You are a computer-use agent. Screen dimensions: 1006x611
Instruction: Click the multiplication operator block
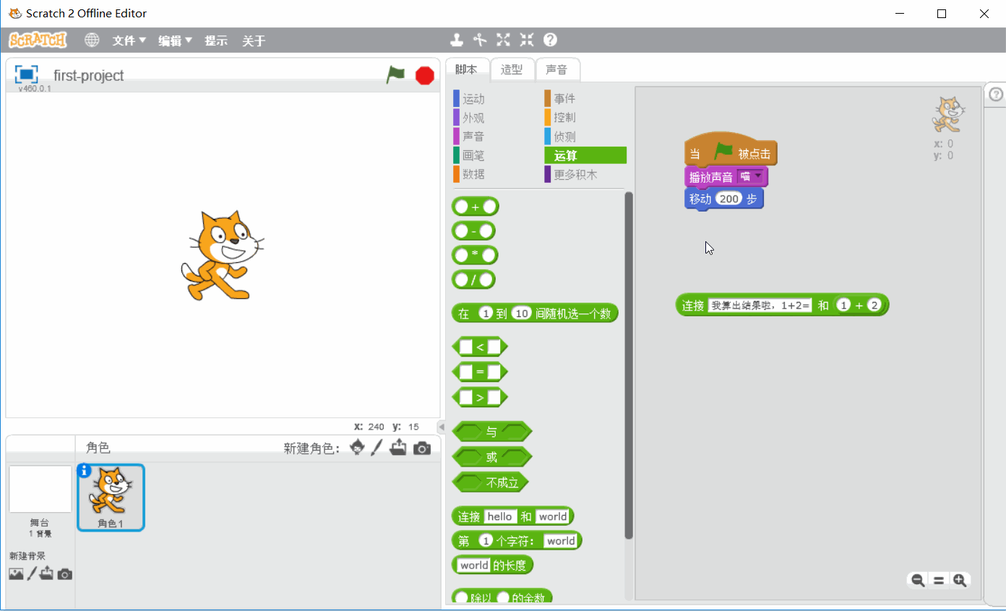click(475, 255)
